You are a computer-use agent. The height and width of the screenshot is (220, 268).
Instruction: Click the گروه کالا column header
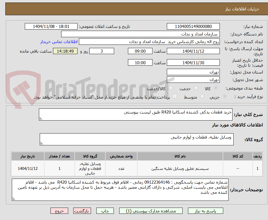[x=90, y=156]
